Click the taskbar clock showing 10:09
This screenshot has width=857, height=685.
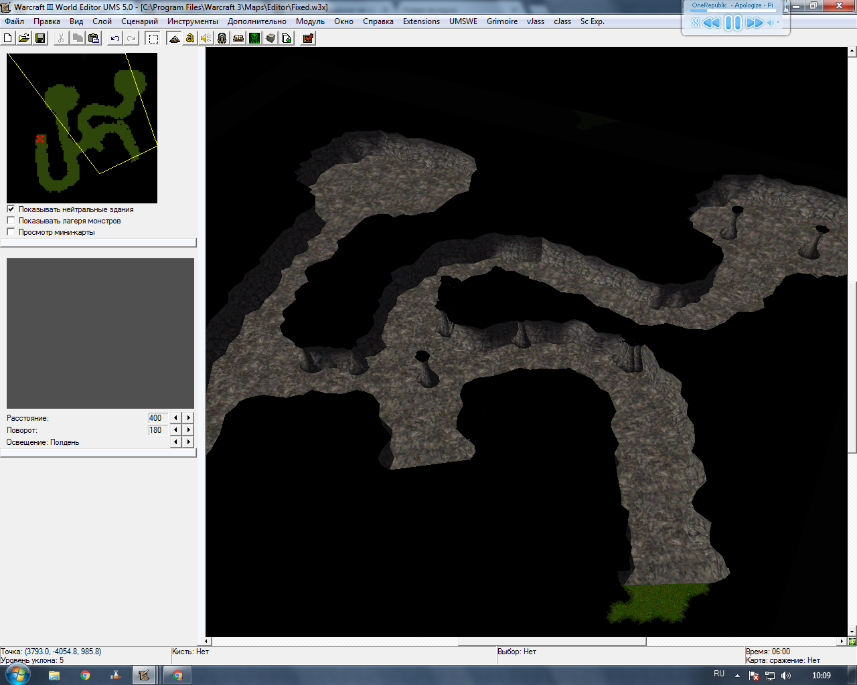coord(822,675)
